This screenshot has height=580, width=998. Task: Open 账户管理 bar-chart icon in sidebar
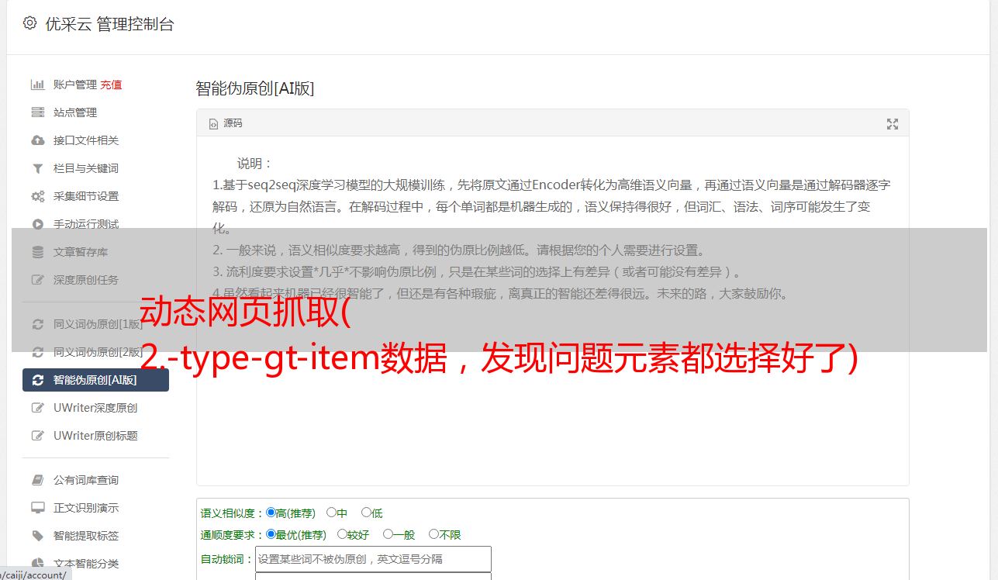[x=37, y=85]
